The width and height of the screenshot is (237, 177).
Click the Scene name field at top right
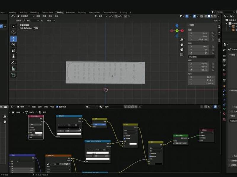coord(225,12)
